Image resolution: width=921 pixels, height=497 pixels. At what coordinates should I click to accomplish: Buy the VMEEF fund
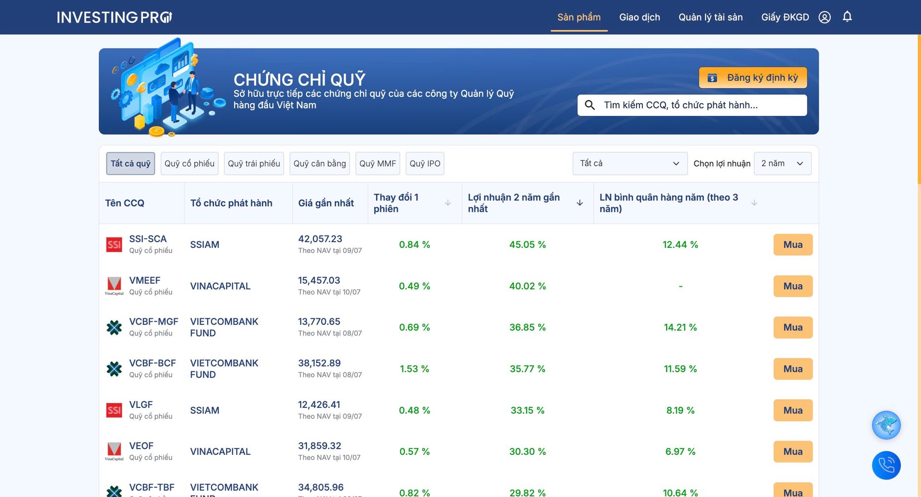(793, 286)
